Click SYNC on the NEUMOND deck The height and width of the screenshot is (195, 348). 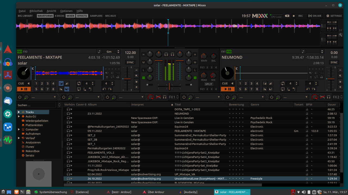[x=334, y=62]
